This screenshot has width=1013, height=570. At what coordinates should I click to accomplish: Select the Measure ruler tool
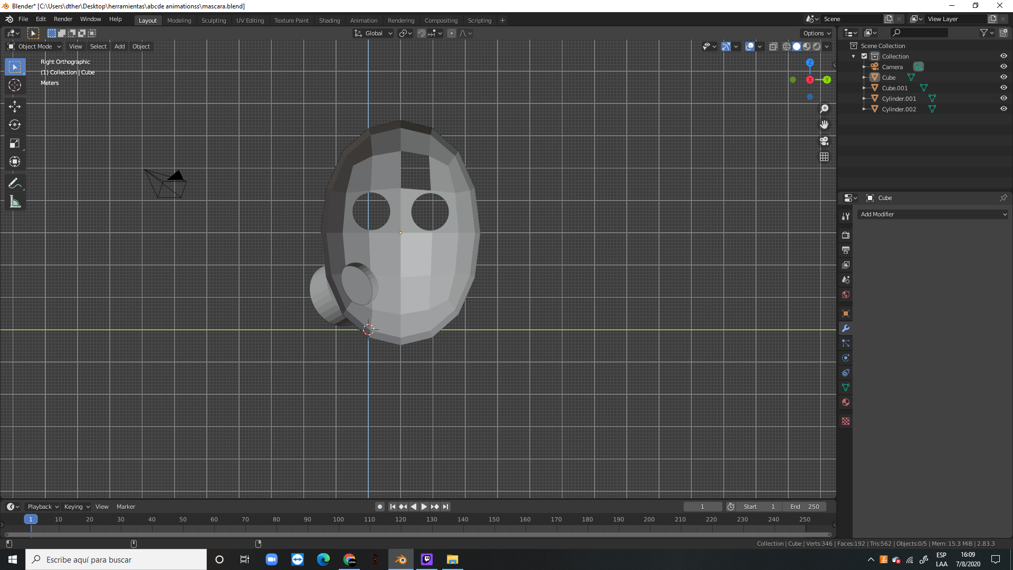pos(15,202)
